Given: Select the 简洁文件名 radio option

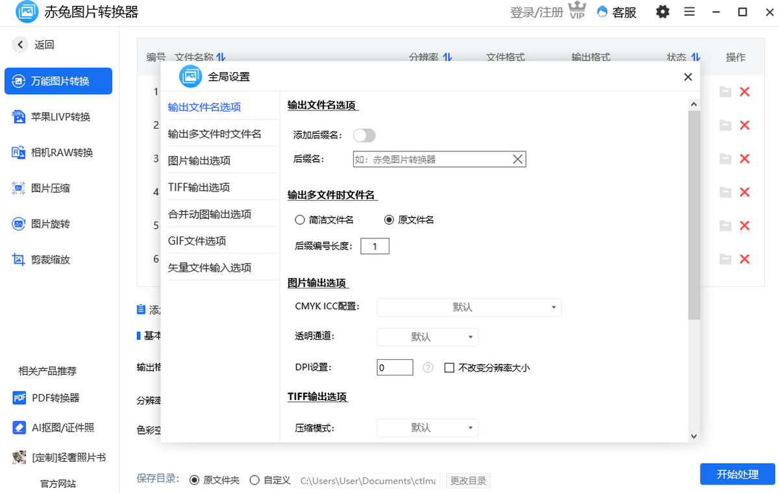Looking at the screenshot, I should pyautogui.click(x=299, y=220).
